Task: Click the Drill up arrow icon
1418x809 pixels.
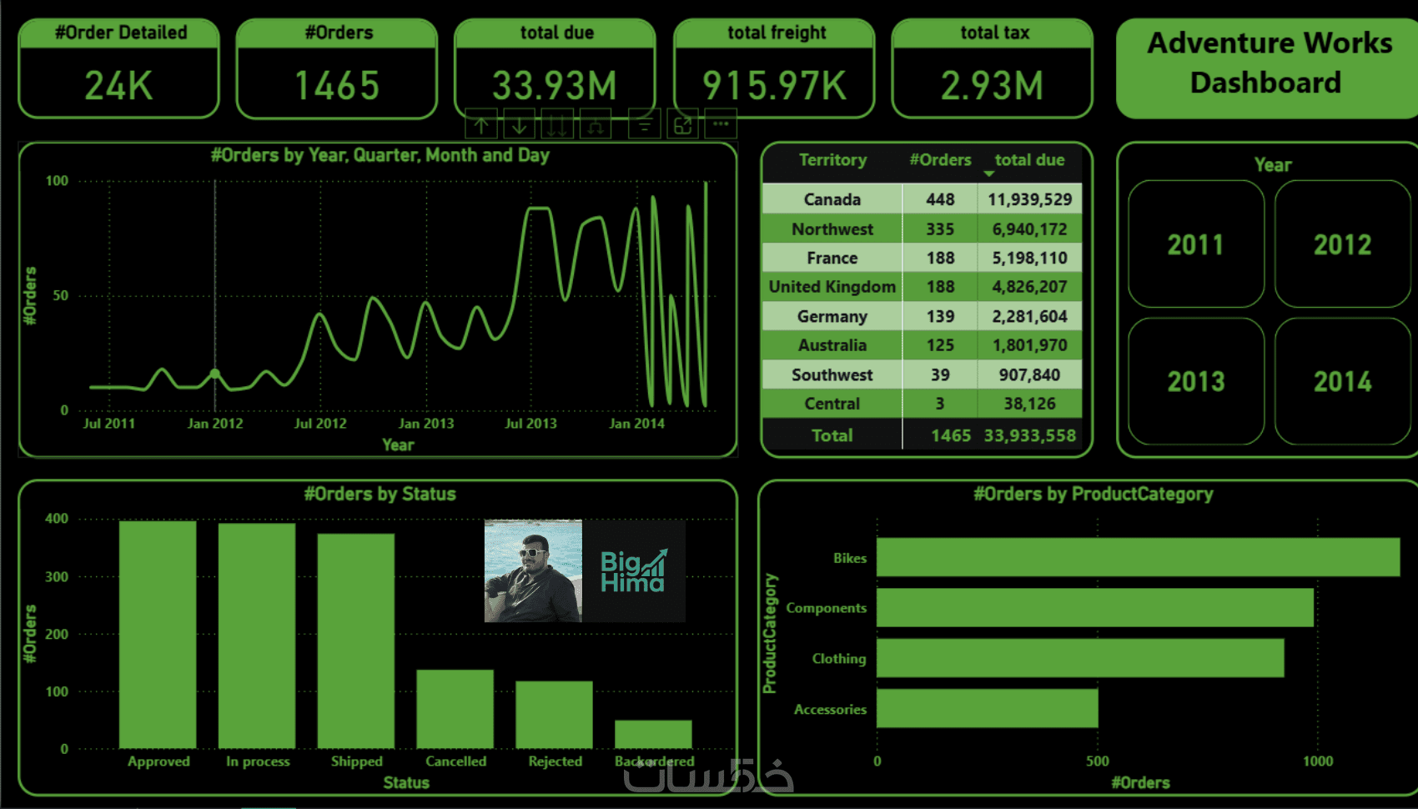Action: click(x=481, y=126)
